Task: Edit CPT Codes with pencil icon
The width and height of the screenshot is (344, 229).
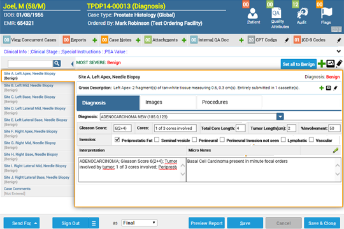Action: click(x=287, y=40)
